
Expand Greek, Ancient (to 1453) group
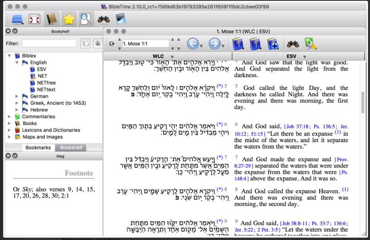coord(17,103)
